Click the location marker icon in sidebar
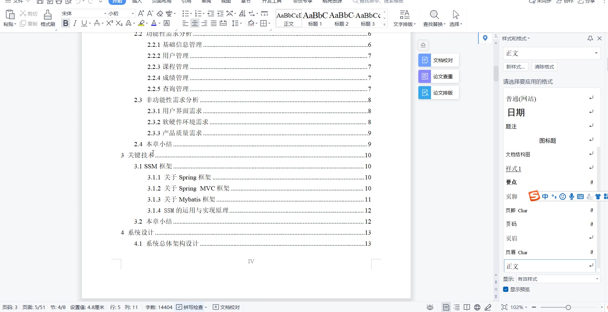Screen dimensions: 608x312 485,38
